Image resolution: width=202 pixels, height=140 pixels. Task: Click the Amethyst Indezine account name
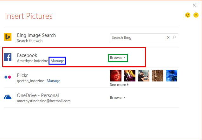coord(32,61)
